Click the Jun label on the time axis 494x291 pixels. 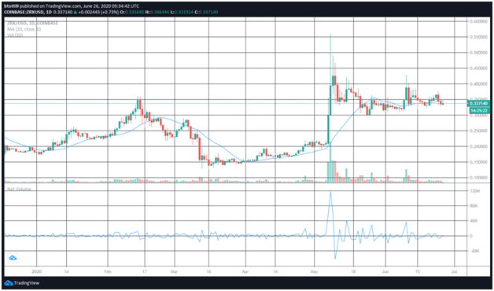pyautogui.click(x=385, y=271)
